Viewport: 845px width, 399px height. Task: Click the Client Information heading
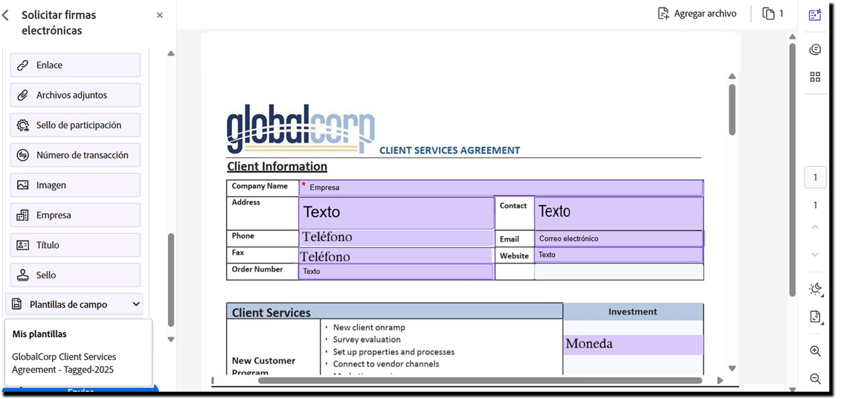pyautogui.click(x=277, y=167)
